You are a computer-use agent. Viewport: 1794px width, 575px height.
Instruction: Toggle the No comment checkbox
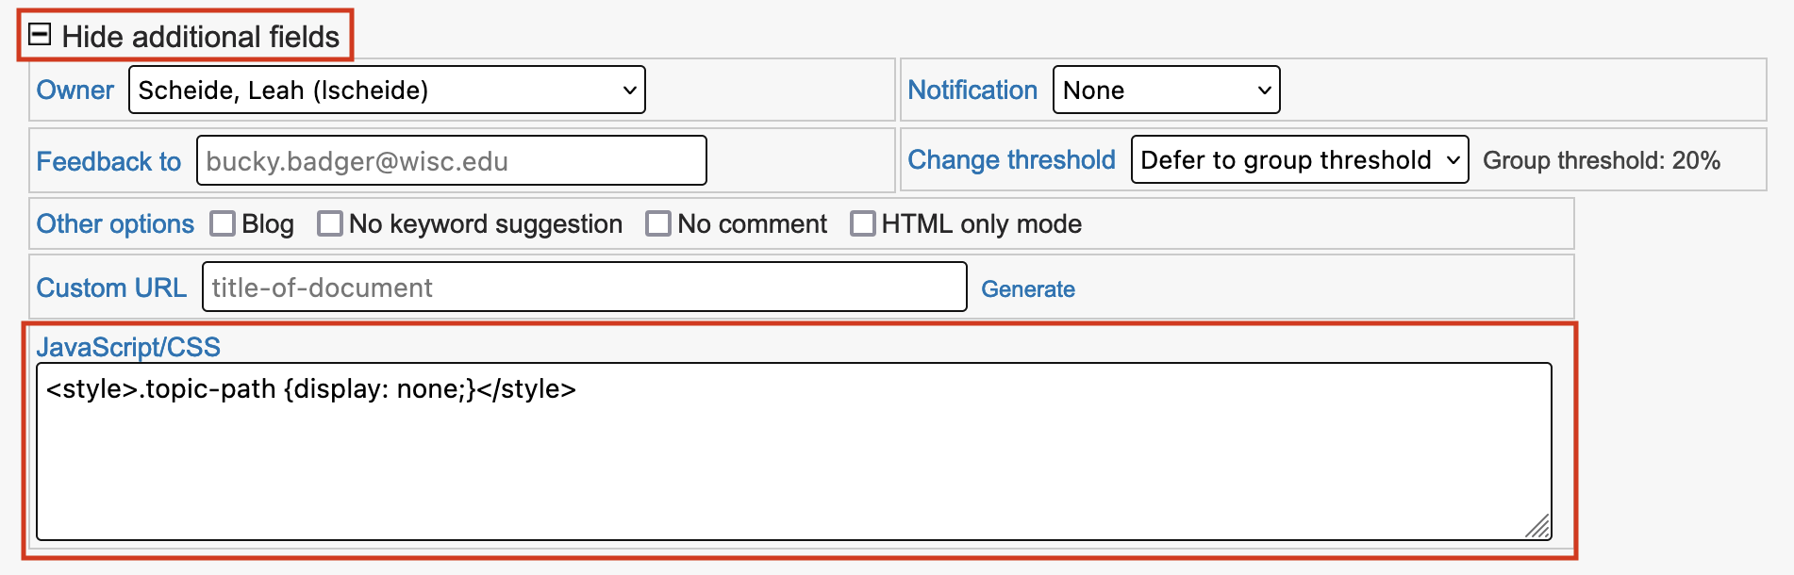click(658, 223)
